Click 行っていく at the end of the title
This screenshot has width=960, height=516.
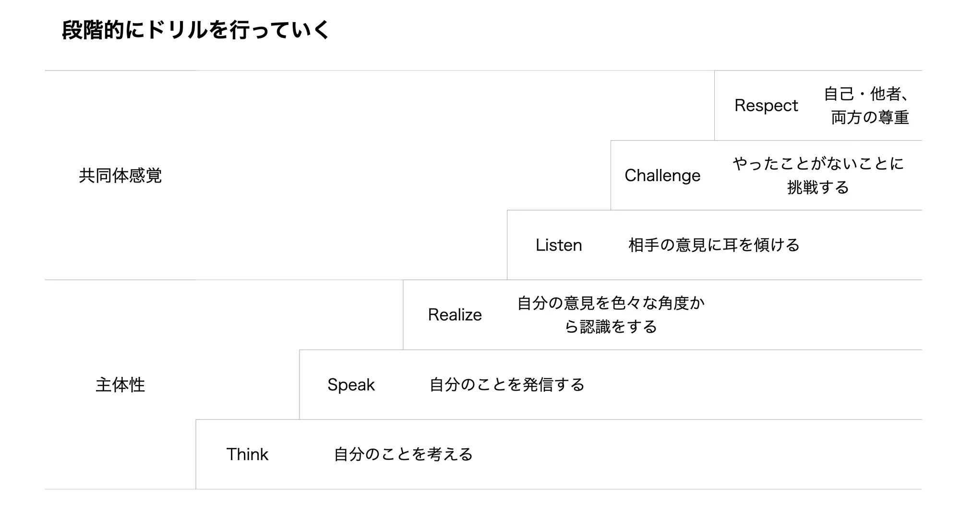[x=280, y=30]
